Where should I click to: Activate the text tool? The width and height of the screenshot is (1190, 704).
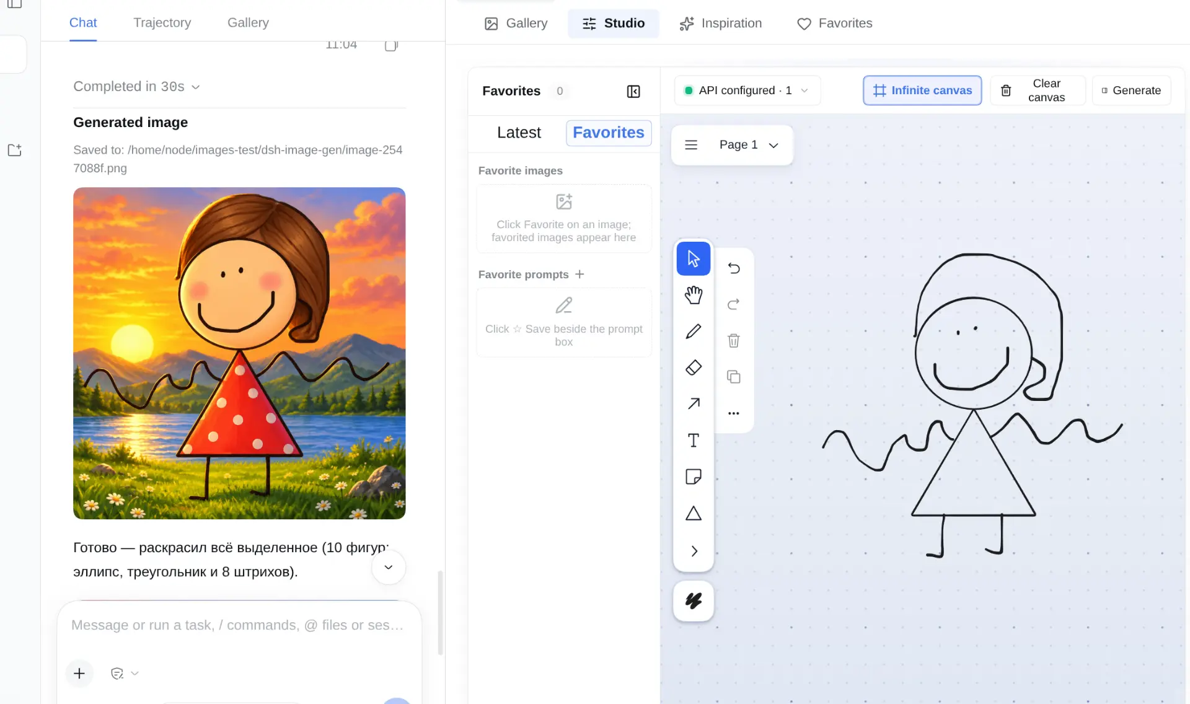pos(694,441)
